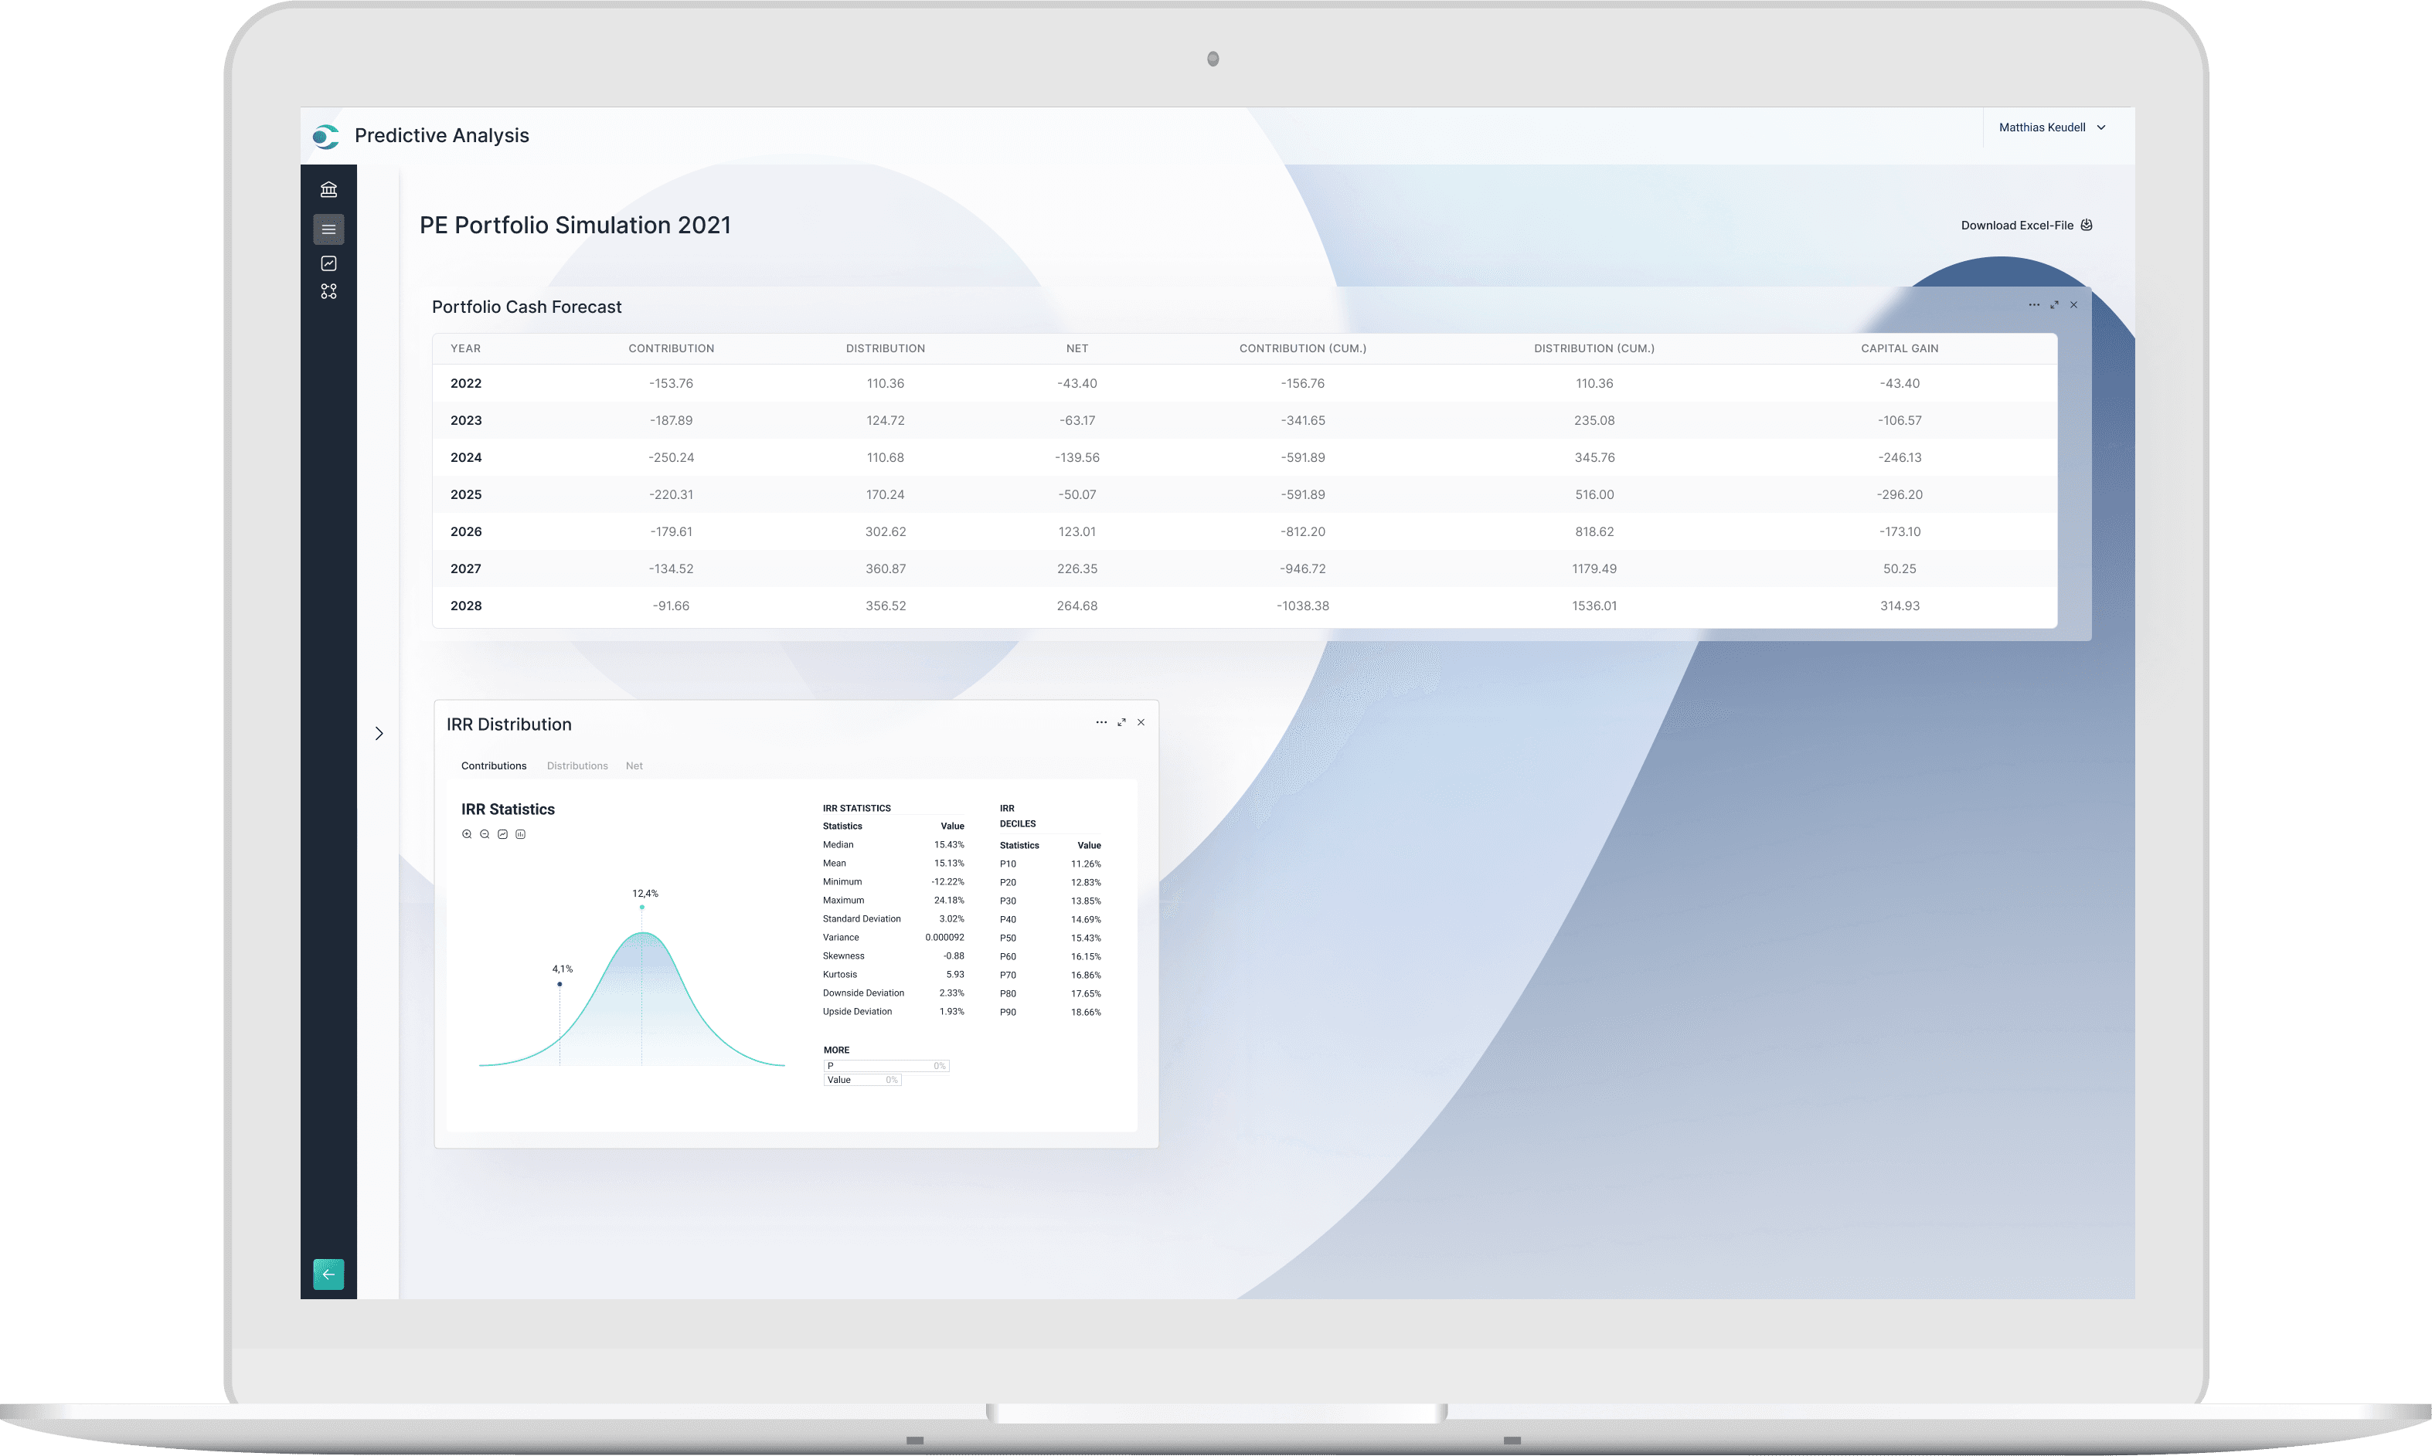Open the analytics chart icon in sidebar
Viewport: 2432px width, 1456px height.
328,262
